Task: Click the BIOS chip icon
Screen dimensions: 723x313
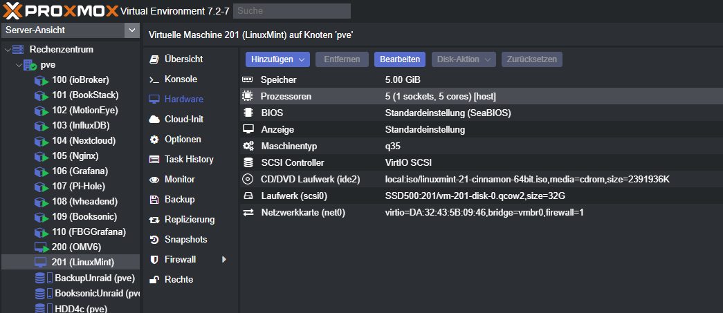Action: pyautogui.click(x=248, y=113)
